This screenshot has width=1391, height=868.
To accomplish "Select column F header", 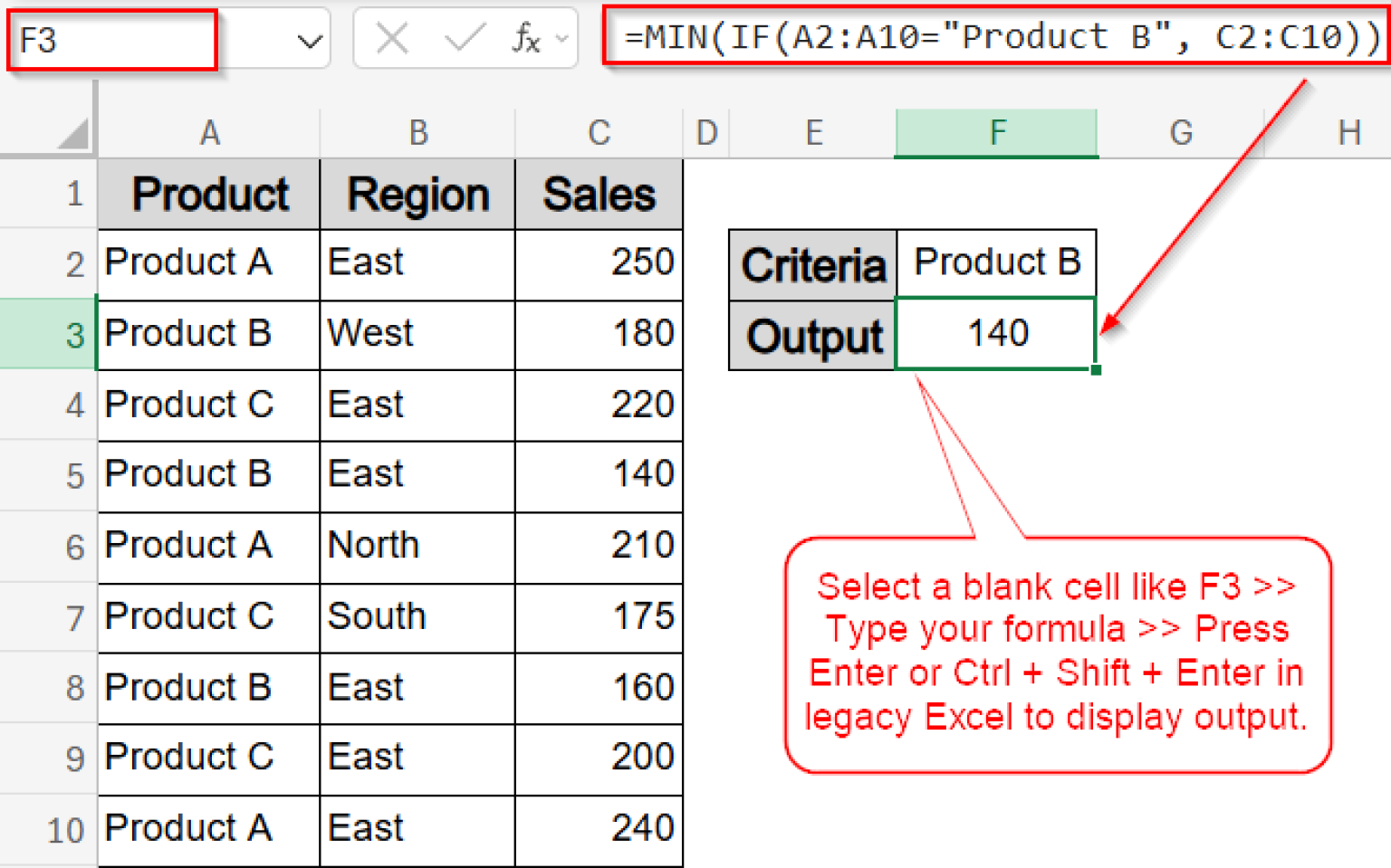I will (x=996, y=132).
